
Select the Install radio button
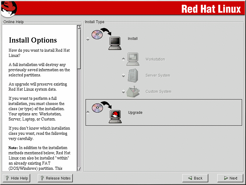pos(88,39)
